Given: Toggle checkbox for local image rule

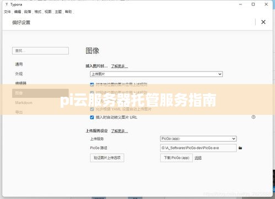Looking at the screenshot, I should pyautogui.click(x=92, y=85).
